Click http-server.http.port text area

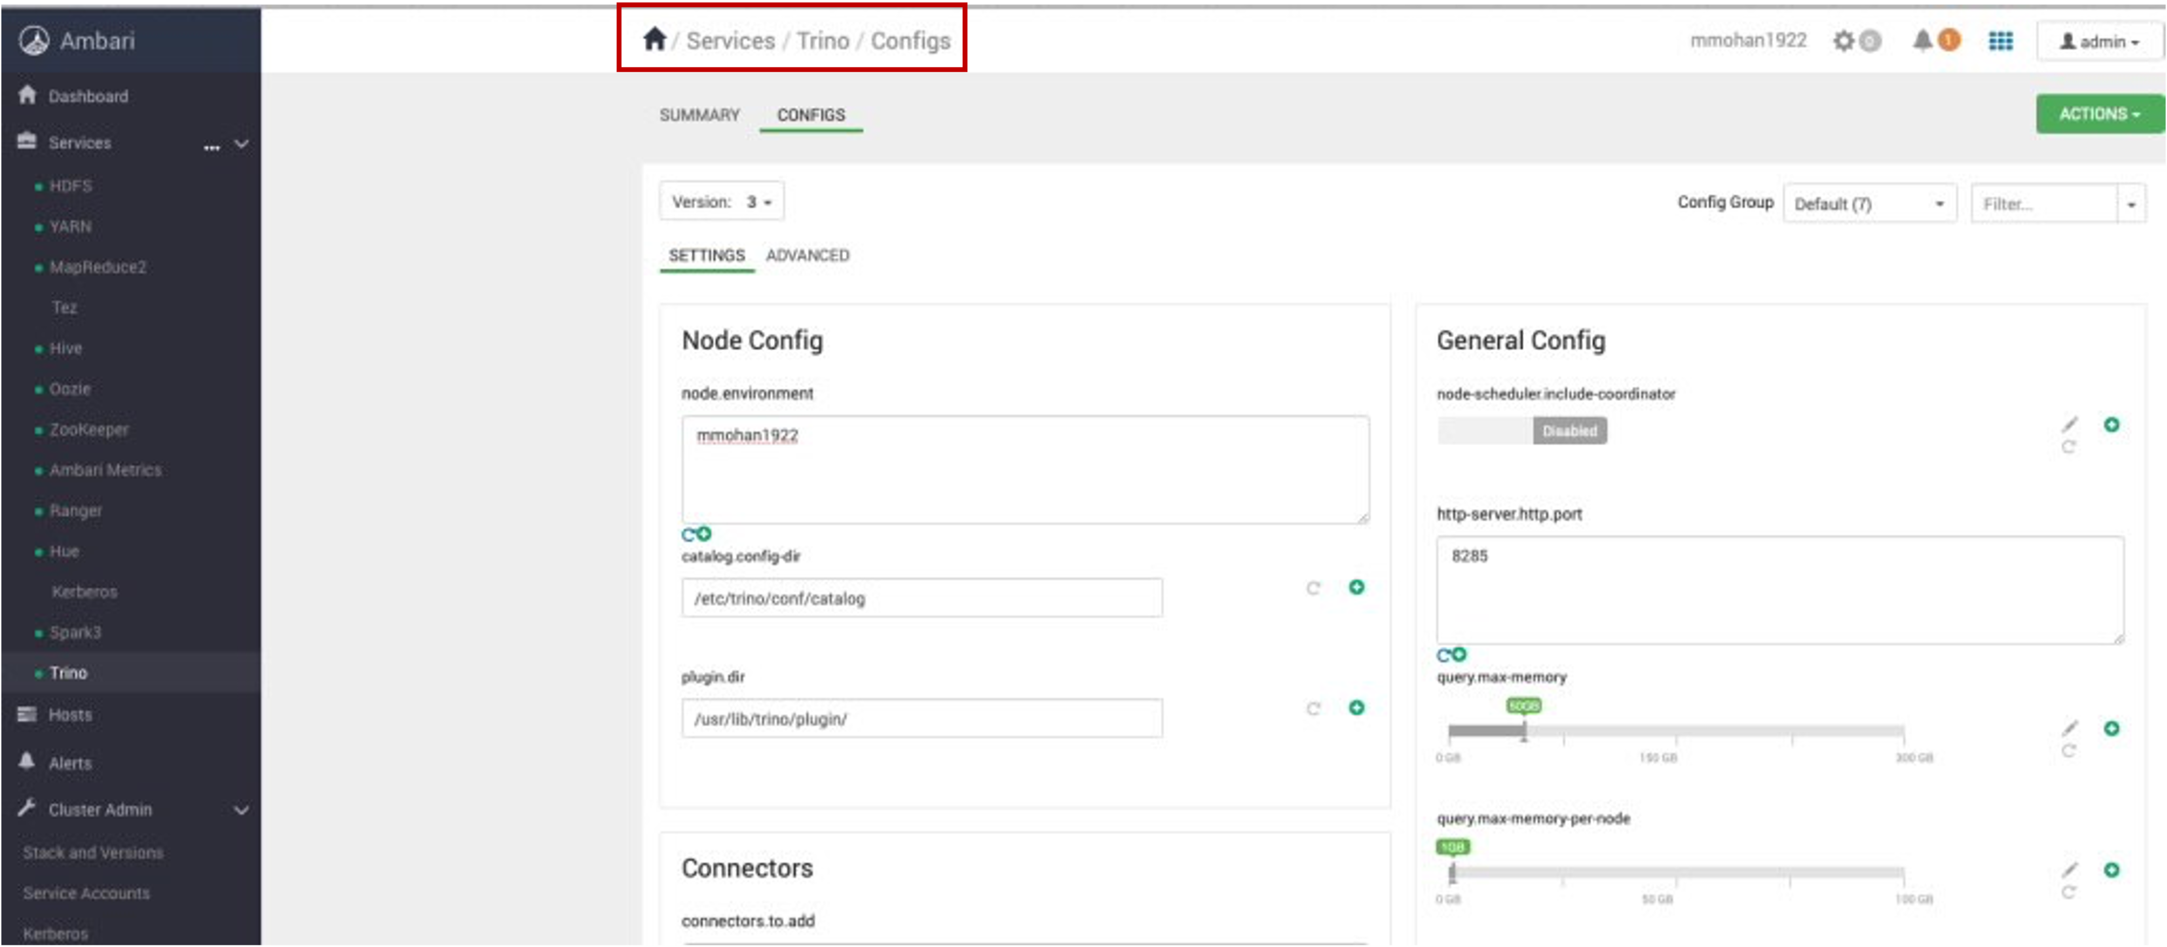pyautogui.click(x=1780, y=590)
